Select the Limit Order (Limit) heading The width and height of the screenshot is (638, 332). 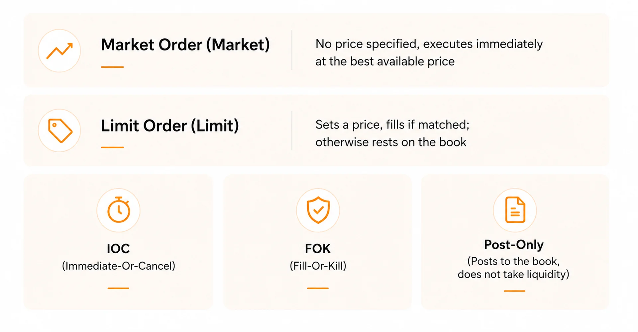(x=170, y=126)
